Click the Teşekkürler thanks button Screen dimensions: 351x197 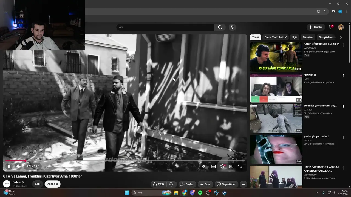(227, 184)
